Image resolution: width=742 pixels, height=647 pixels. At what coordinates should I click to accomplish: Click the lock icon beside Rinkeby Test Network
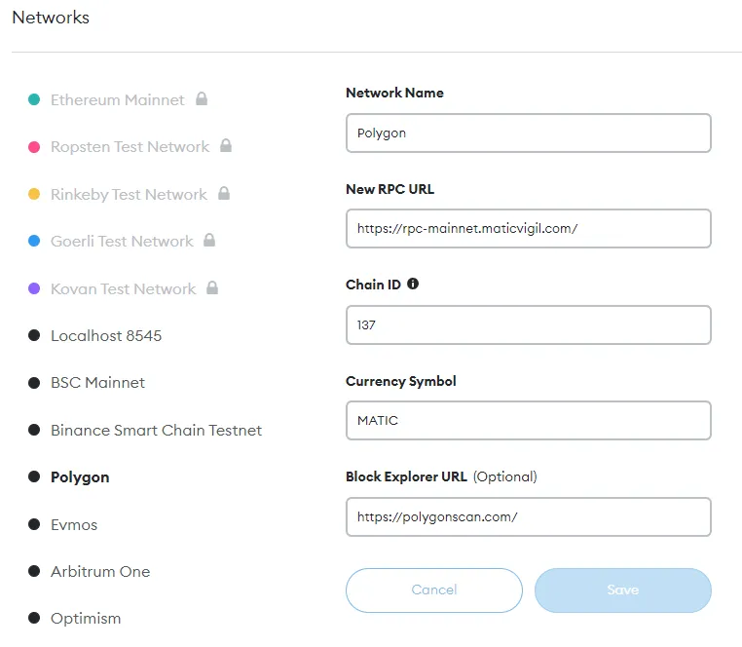coord(224,193)
